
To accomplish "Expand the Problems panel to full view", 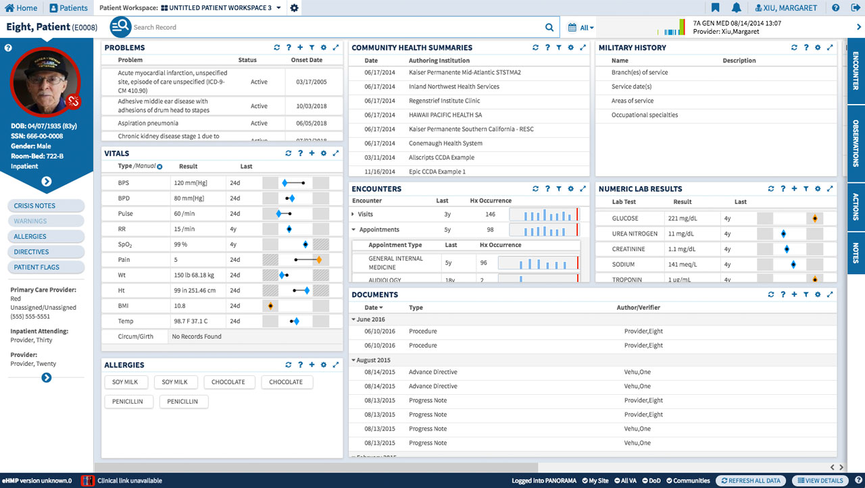I will click(x=336, y=48).
